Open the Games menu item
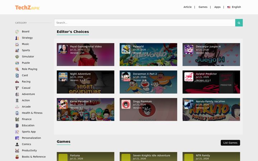 click(x=203, y=7)
